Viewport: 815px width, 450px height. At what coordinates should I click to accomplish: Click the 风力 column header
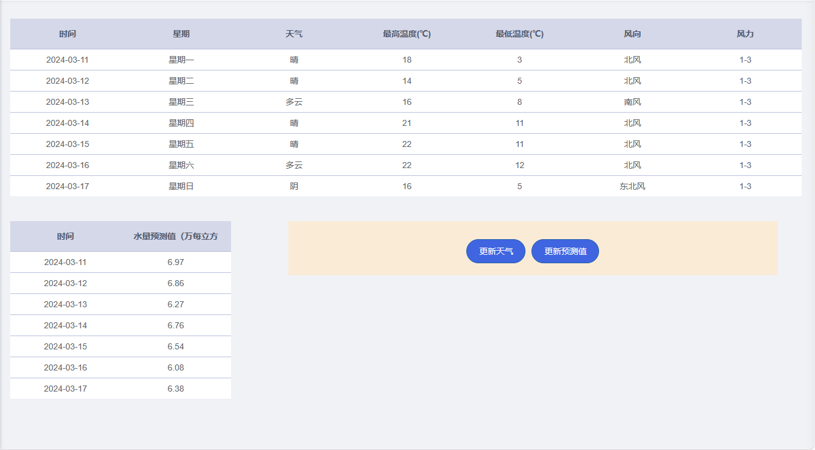(745, 34)
